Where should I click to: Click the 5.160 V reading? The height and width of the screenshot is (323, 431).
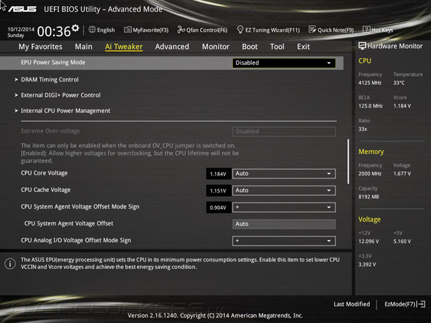click(402, 241)
